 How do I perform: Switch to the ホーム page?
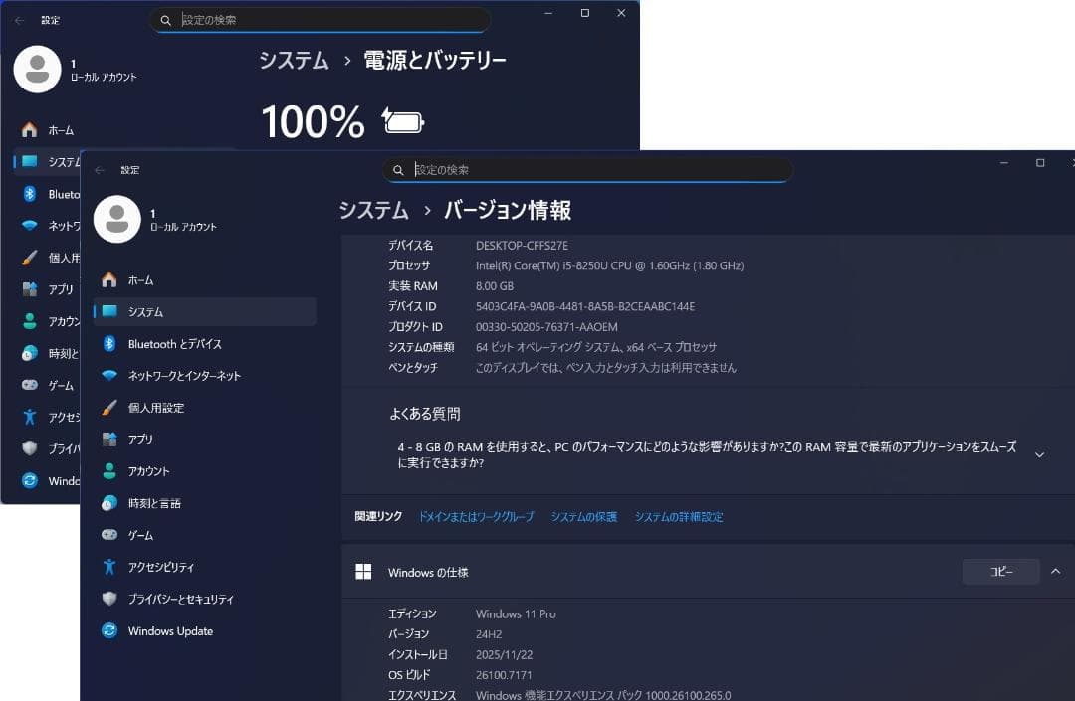pos(138,279)
